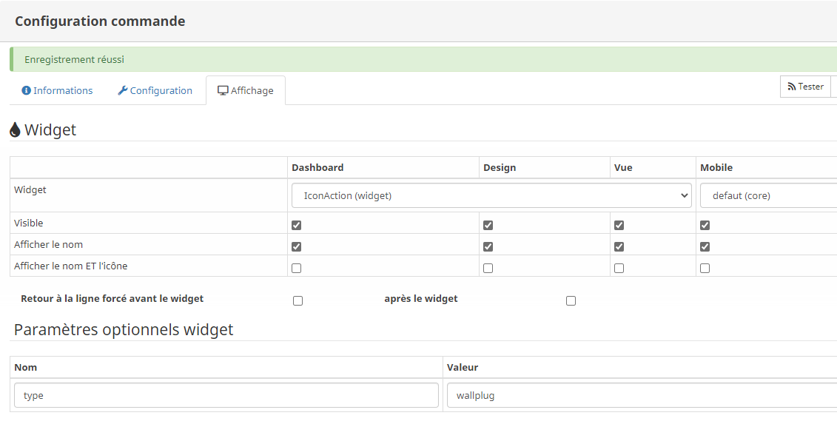Click the droplet icon beside Widget heading

(x=16, y=130)
